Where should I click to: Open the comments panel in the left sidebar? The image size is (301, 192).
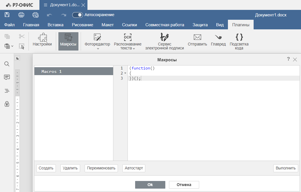click(x=7, y=77)
